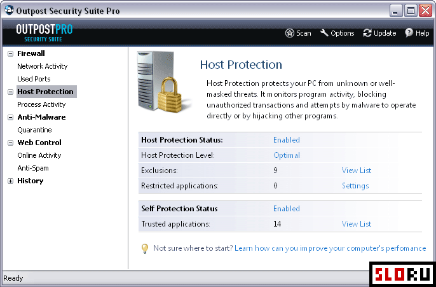Image resolution: width=436 pixels, height=287 pixels.
Task: Collapse the Anti-Malware tree node
Action: click(10, 118)
